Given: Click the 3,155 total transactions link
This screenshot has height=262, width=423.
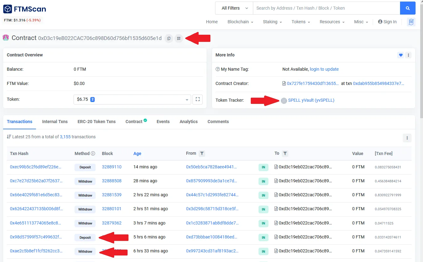Looking at the screenshot, I should tap(65, 137).
